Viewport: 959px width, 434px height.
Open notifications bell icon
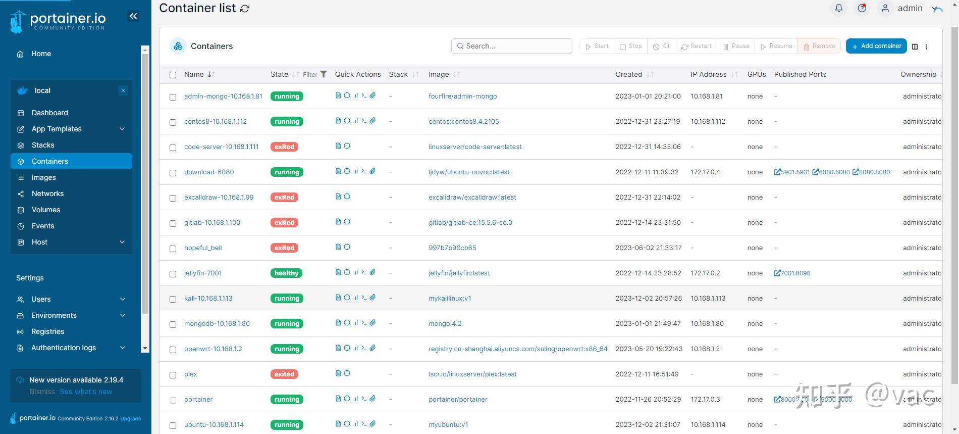click(838, 8)
